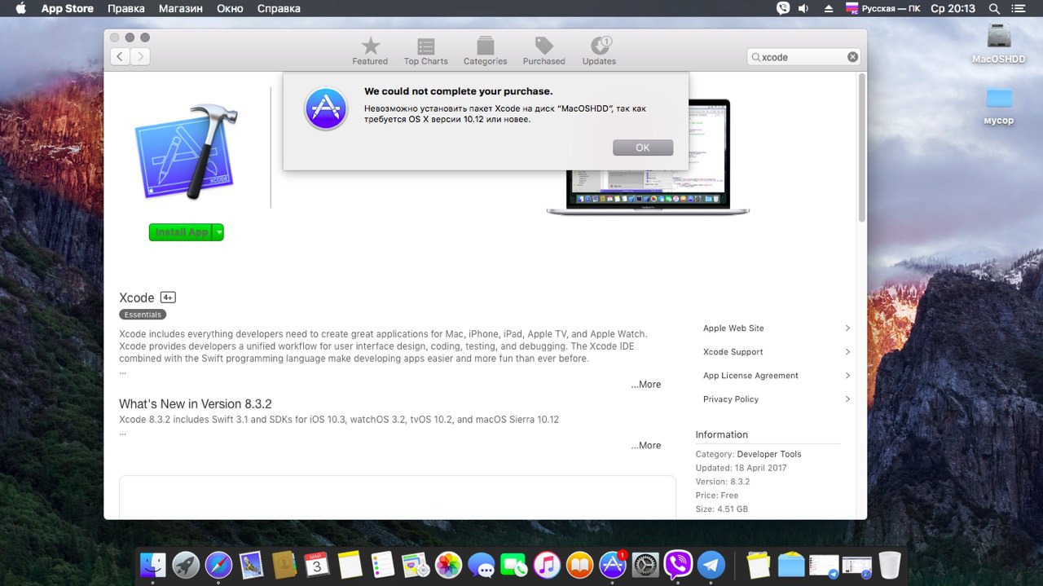1043x586 pixels.
Task: Open Messages in the Dock
Action: [x=481, y=565]
